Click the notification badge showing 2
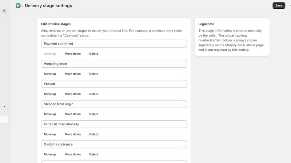Image resolution: width=291 pixels, height=163 pixels. tap(4, 11)
